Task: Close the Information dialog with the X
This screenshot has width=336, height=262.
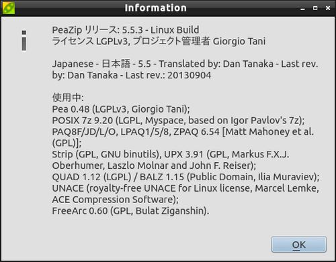Action: click(x=328, y=8)
